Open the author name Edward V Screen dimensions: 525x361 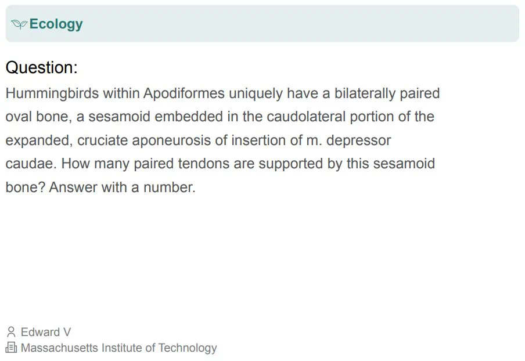46,332
